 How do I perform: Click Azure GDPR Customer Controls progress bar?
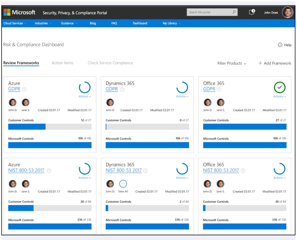50,127
